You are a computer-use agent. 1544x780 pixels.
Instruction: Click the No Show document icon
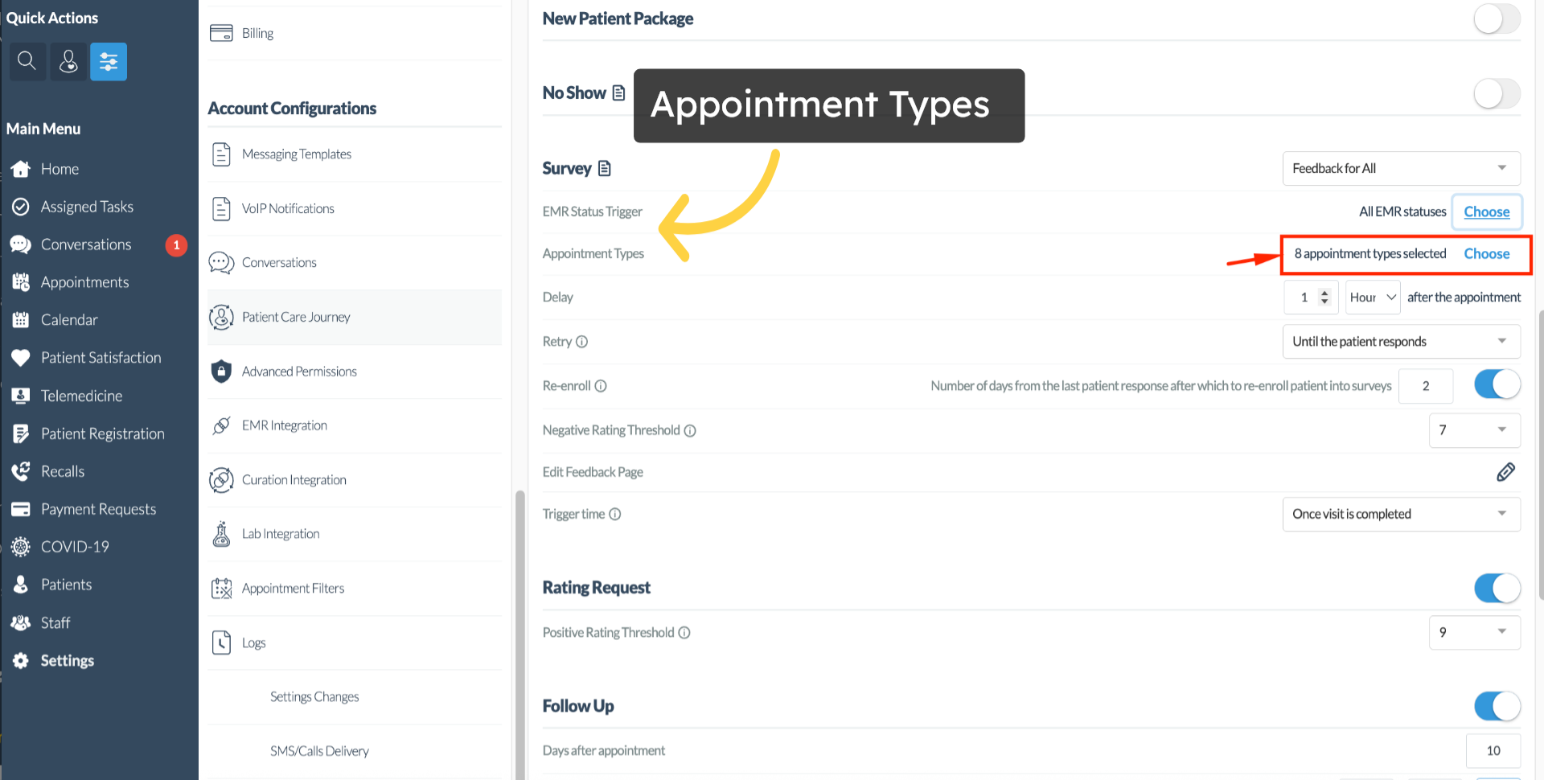point(618,92)
